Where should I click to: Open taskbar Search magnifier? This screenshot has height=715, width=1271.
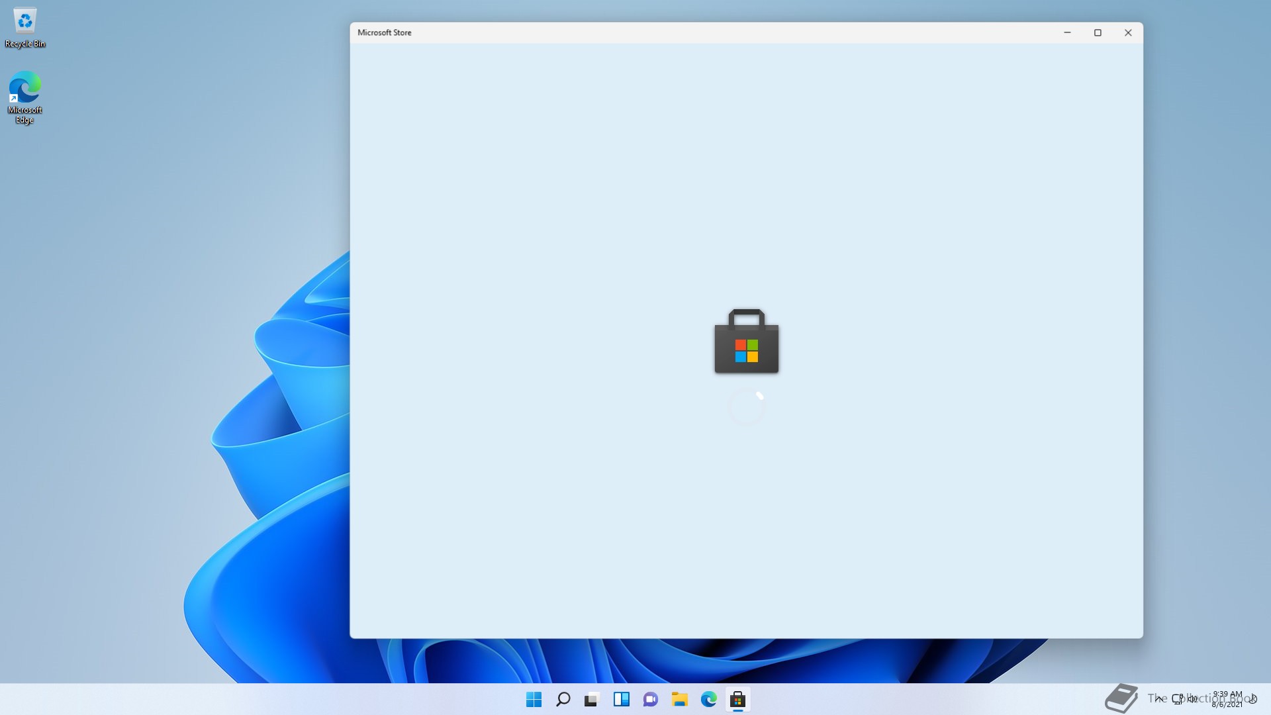coord(563,699)
